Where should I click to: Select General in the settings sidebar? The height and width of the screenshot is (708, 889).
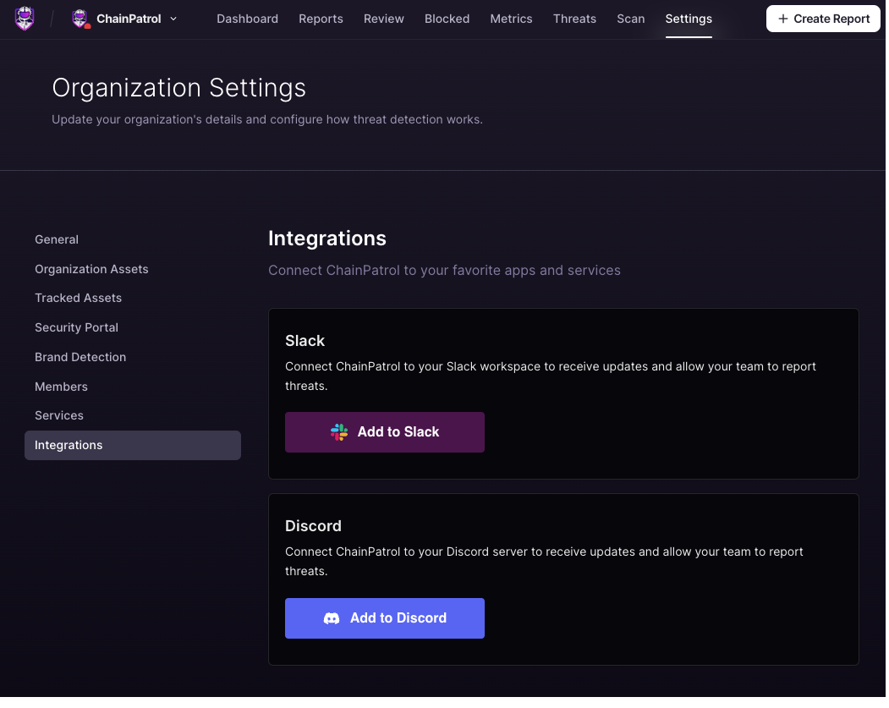(x=57, y=239)
